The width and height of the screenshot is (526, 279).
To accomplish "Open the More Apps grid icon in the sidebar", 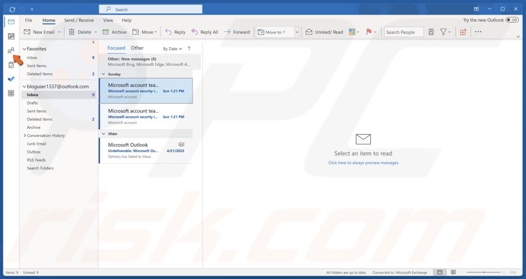I will [x=11, y=94].
